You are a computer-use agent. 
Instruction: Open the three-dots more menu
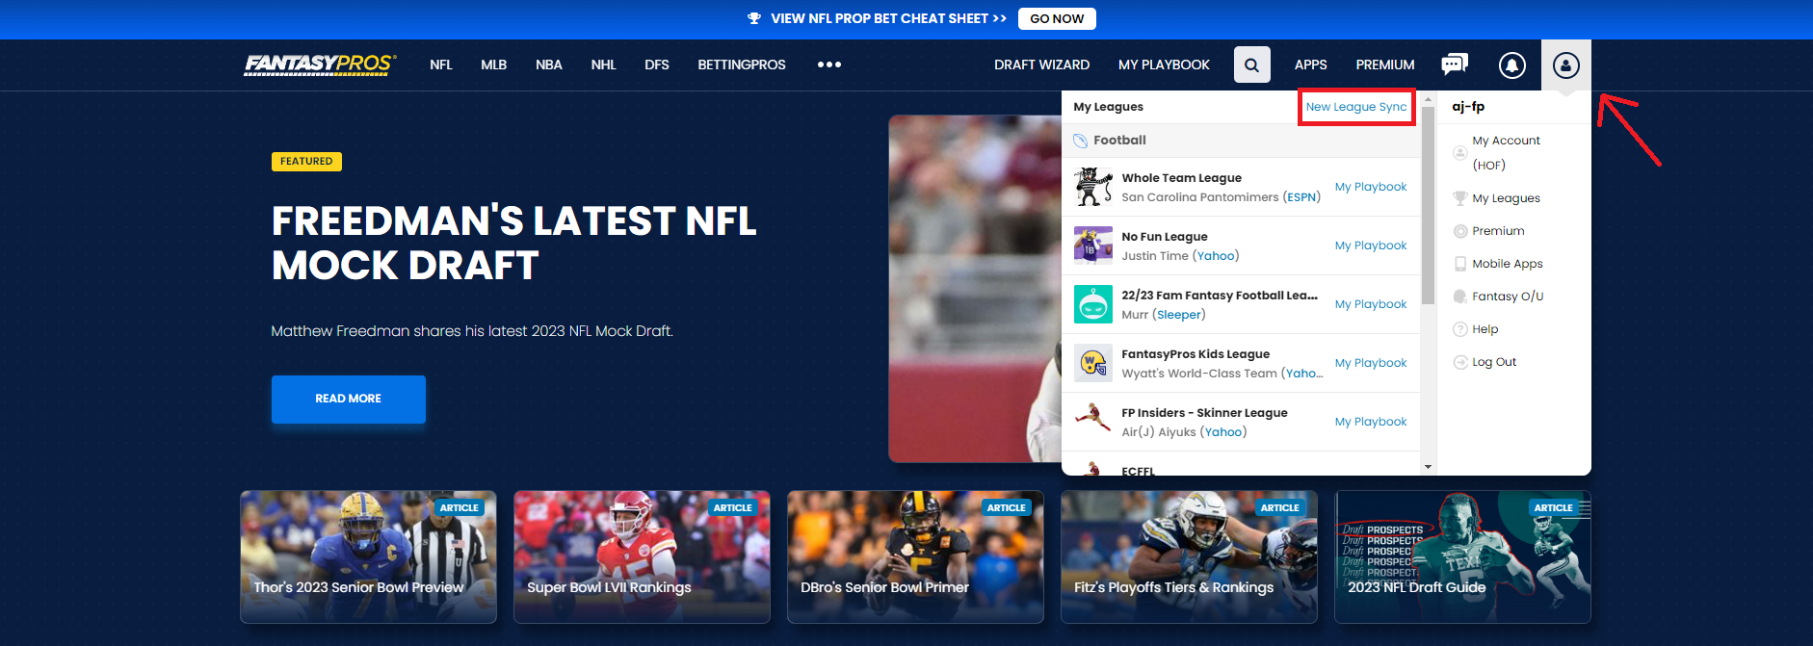coord(828,65)
